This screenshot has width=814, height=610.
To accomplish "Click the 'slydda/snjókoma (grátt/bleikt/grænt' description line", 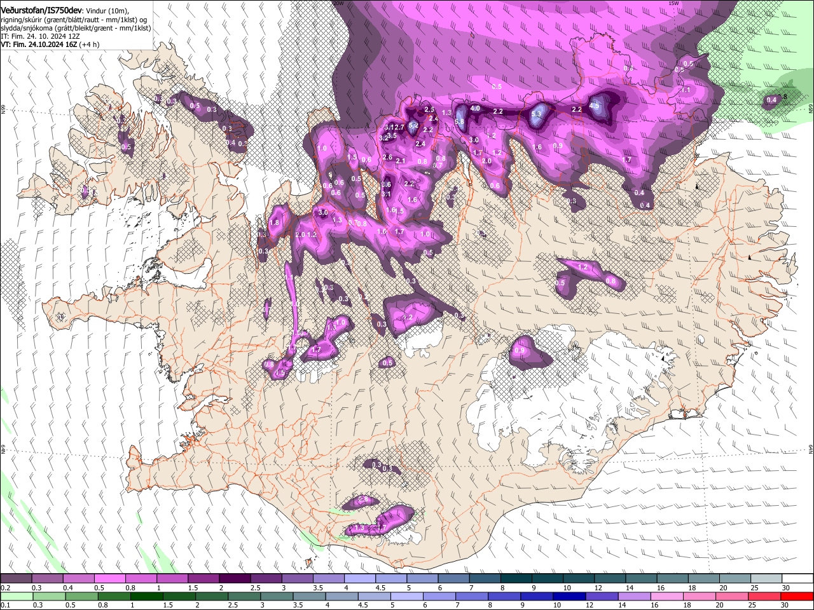I will [x=76, y=28].
